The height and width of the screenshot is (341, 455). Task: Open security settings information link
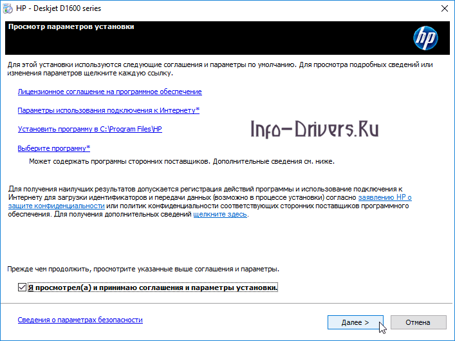(x=80, y=320)
